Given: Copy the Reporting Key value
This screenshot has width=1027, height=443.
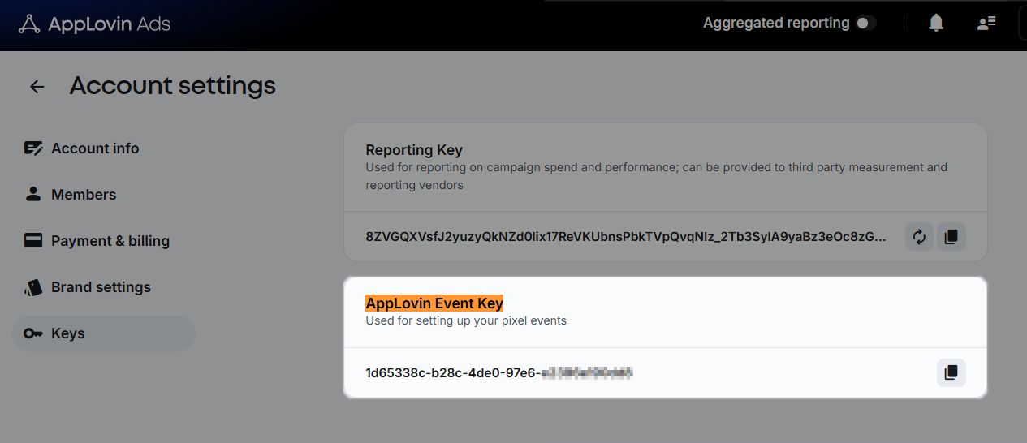Looking at the screenshot, I should (951, 237).
